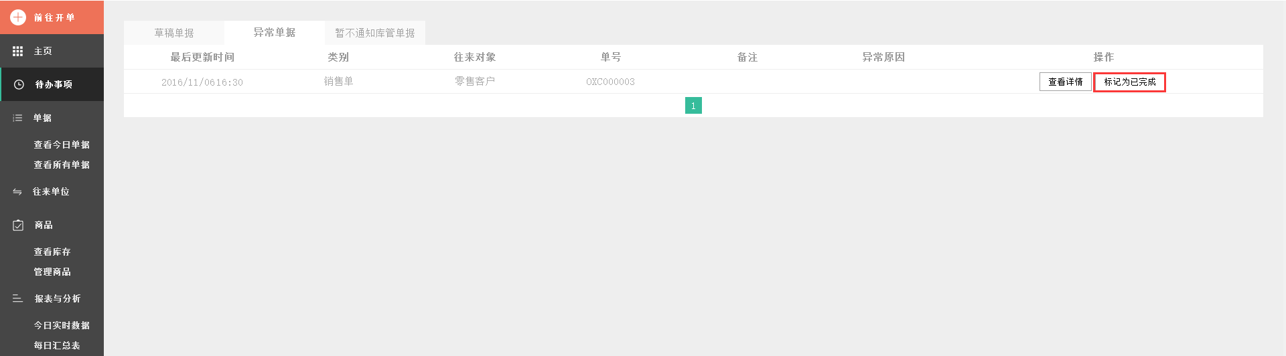Switch to the 草稿单据 tab
Viewport: 1286px width, 356px height.
[x=174, y=33]
